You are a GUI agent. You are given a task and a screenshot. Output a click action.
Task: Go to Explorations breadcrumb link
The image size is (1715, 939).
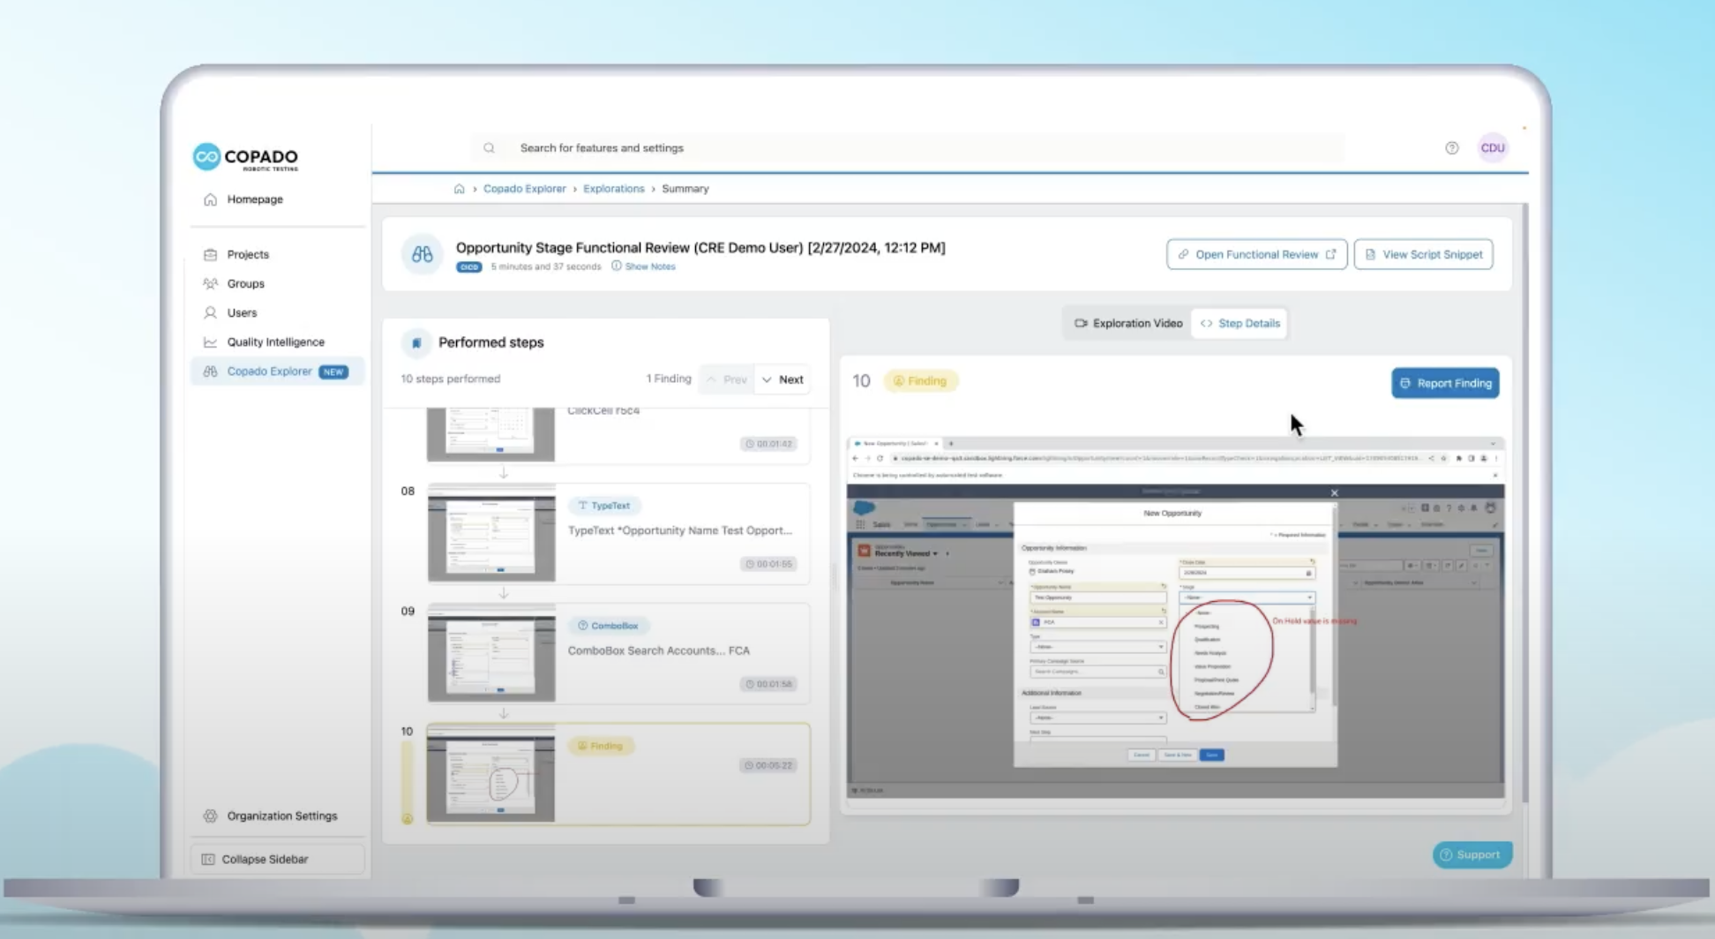click(613, 189)
